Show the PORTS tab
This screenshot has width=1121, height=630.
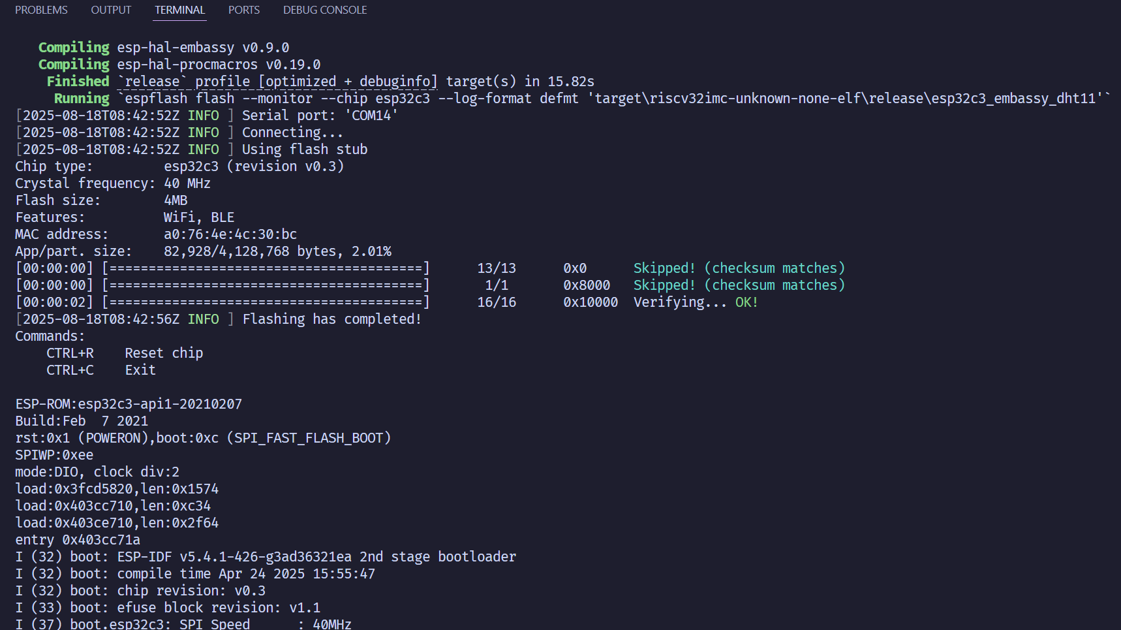point(243,10)
